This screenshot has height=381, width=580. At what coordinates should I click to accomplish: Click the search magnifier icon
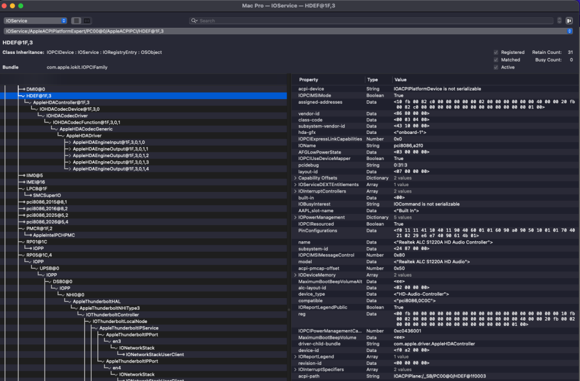tap(194, 21)
